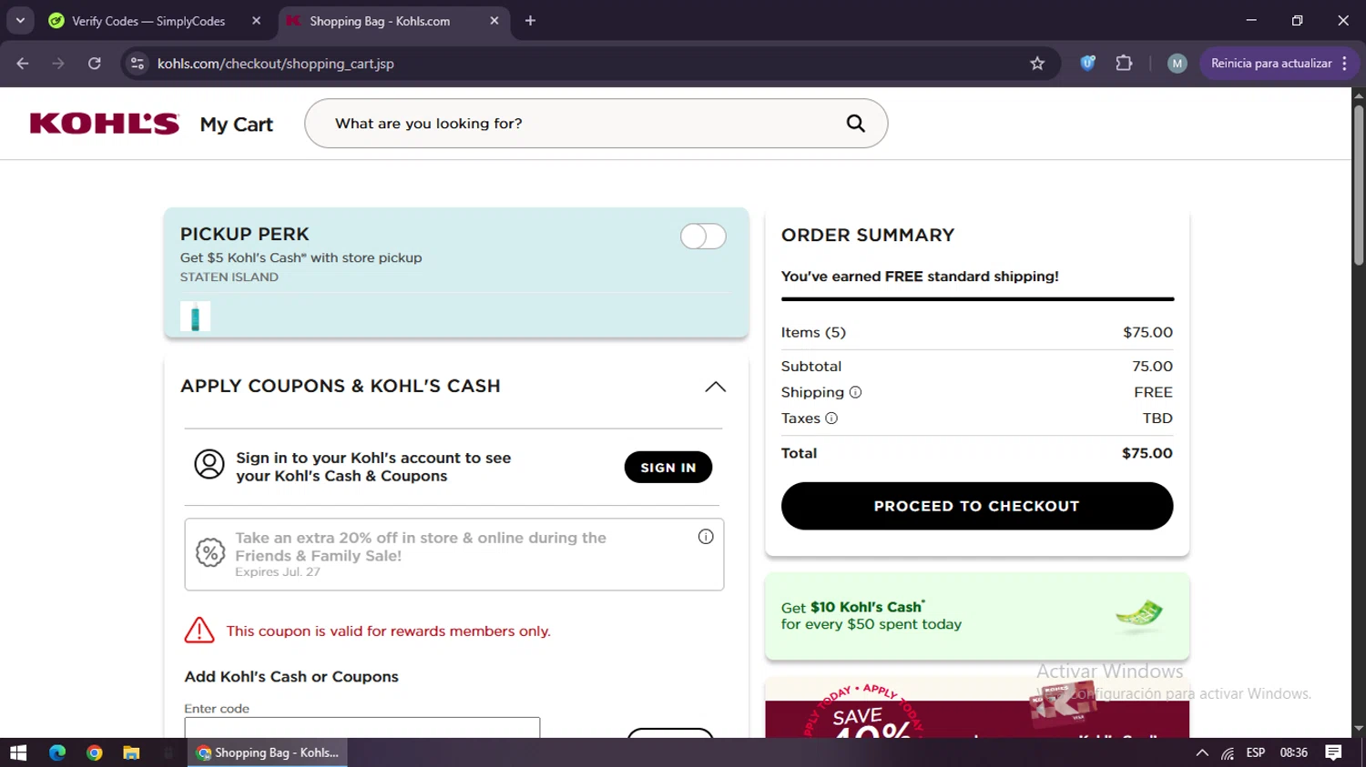Open the Bitwarden shield extension icon

[x=1087, y=64]
